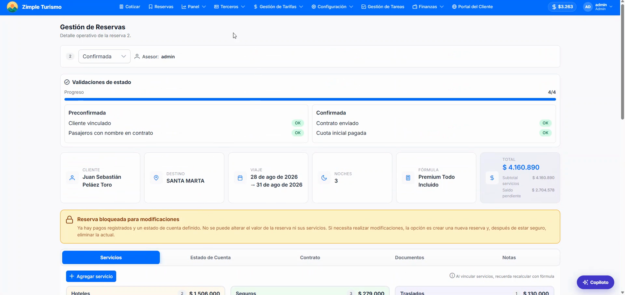The height and width of the screenshot is (295, 625).
Task: Click the blue validation progress bar
Action: click(x=310, y=99)
